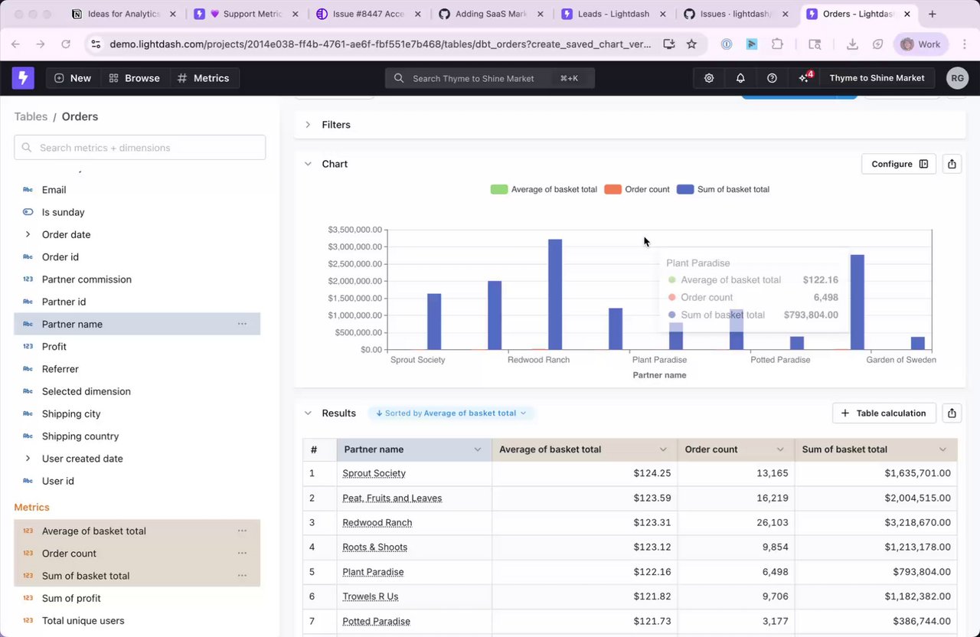Reload the page with the browser refresh icon
Image resolution: width=980 pixels, height=637 pixels.
(66, 44)
